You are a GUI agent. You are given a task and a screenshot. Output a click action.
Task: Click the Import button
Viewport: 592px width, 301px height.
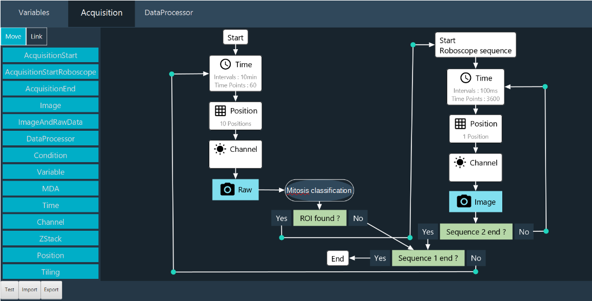29,290
